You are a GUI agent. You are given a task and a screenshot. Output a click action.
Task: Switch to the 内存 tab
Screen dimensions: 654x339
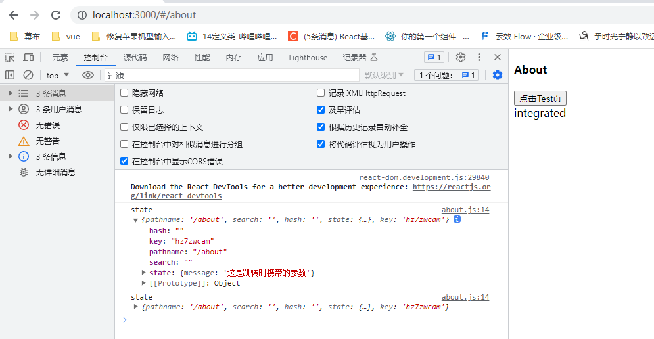click(x=233, y=58)
